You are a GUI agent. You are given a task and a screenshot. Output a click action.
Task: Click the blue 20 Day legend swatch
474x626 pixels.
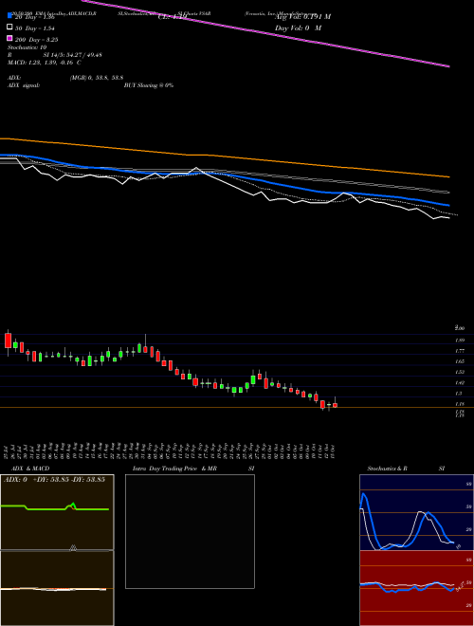pos(9,16)
